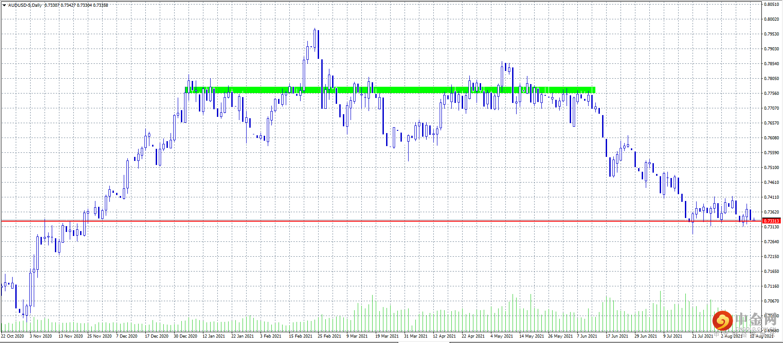Viewport: 783px width, 343px height.
Task: Click the 22 Jan 2021 date label
Action: (x=243, y=336)
